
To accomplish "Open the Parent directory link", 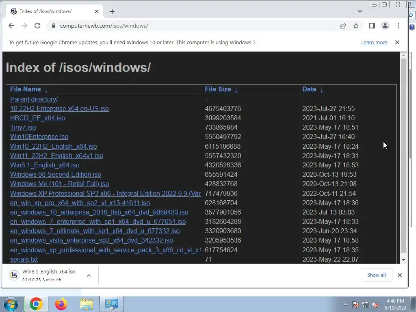I will coord(34,99).
